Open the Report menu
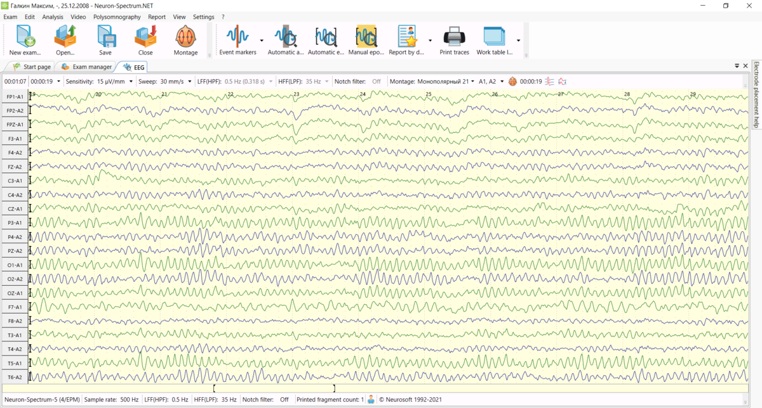The width and height of the screenshot is (762, 408). tap(157, 17)
